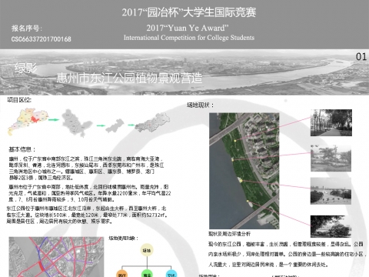This screenshot has height=277, width=369.
Task: Click caption 现状及周边环境分析
Action: pyautogui.click(x=229, y=234)
